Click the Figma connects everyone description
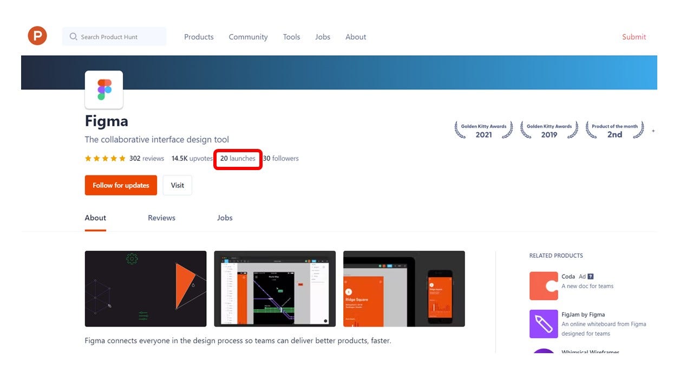693x390 pixels. (238, 341)
